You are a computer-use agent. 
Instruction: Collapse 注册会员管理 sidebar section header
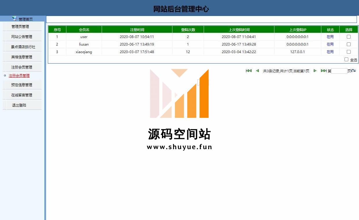[22, 67]
